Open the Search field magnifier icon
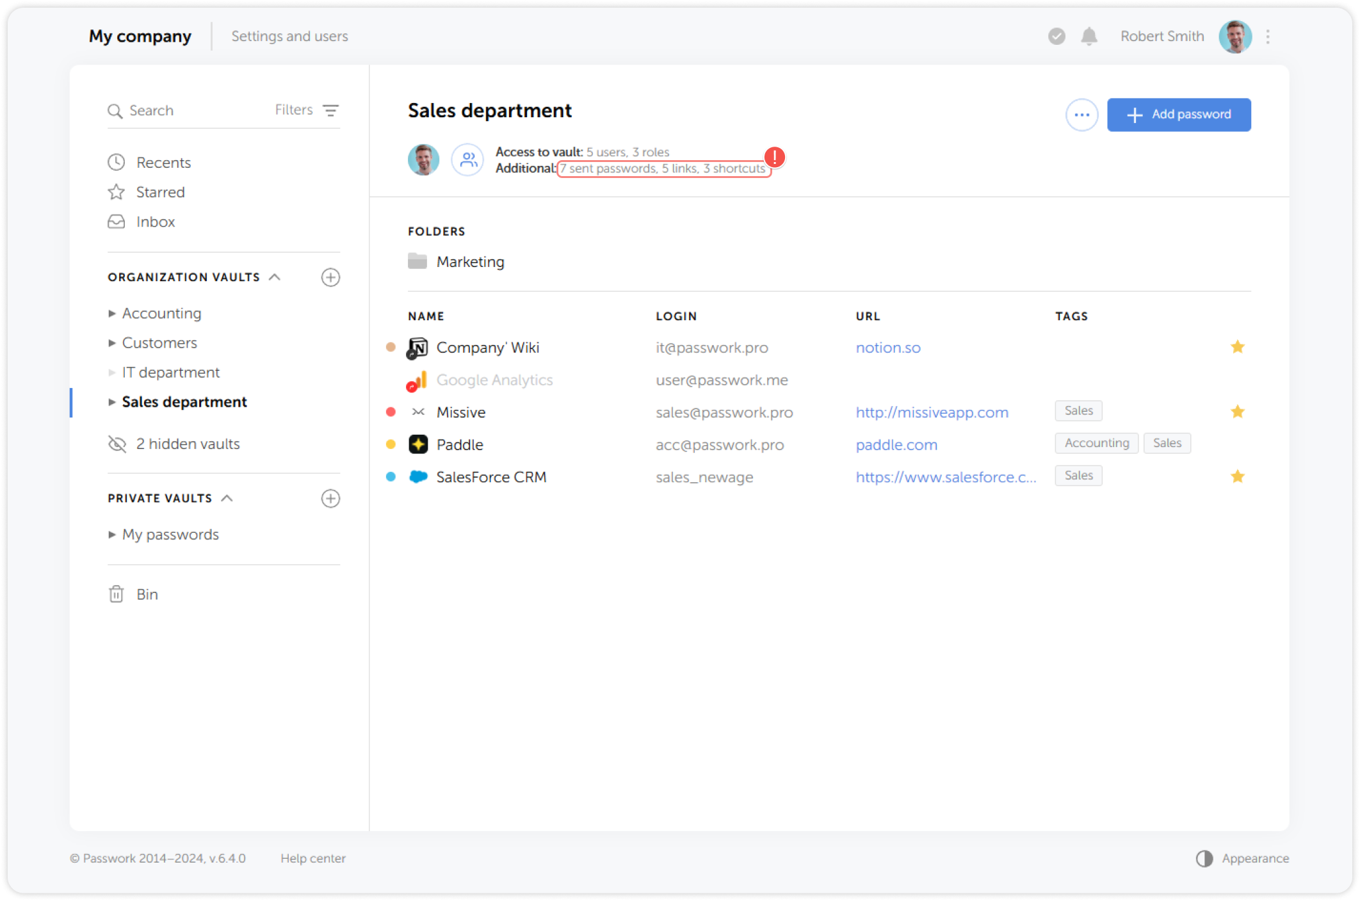The image size is (1360, 901). 116,110
